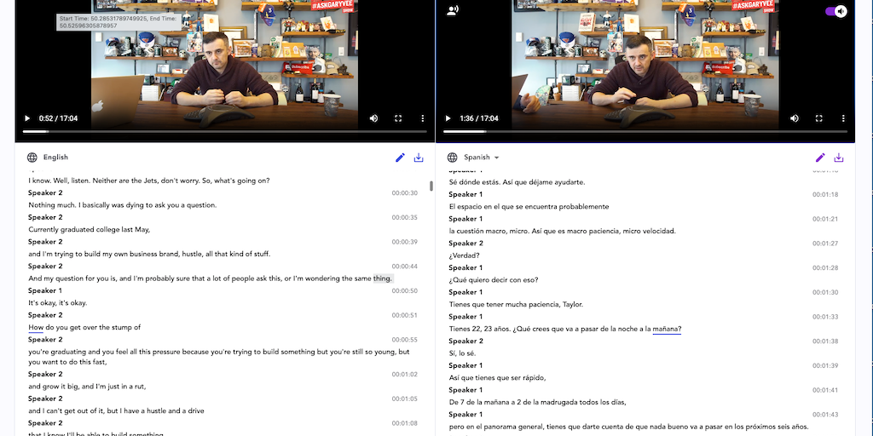Click the globe icon beside Spanish
The height and width of the screenshot is (436, 873).
(x=453, y=158)
